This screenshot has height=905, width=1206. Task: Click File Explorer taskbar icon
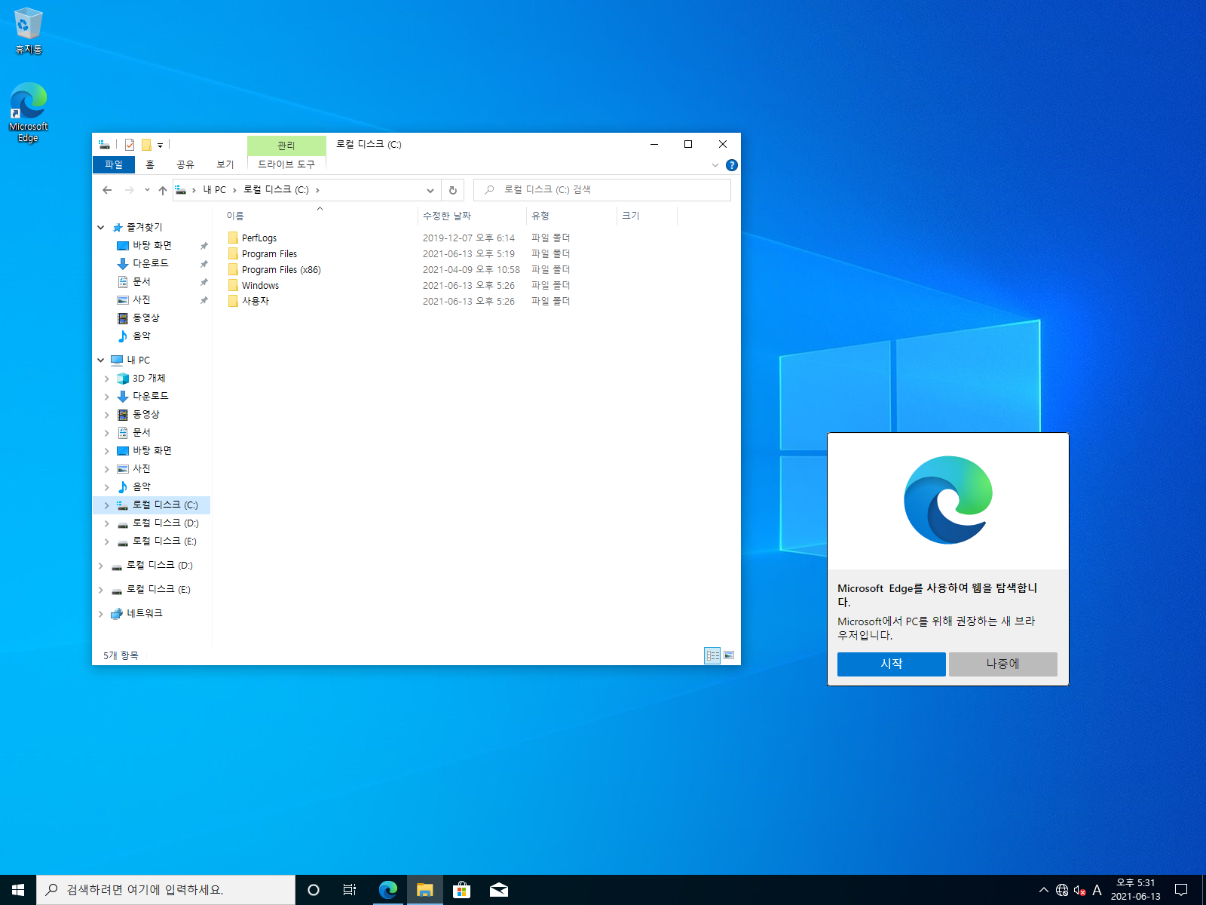425,890
